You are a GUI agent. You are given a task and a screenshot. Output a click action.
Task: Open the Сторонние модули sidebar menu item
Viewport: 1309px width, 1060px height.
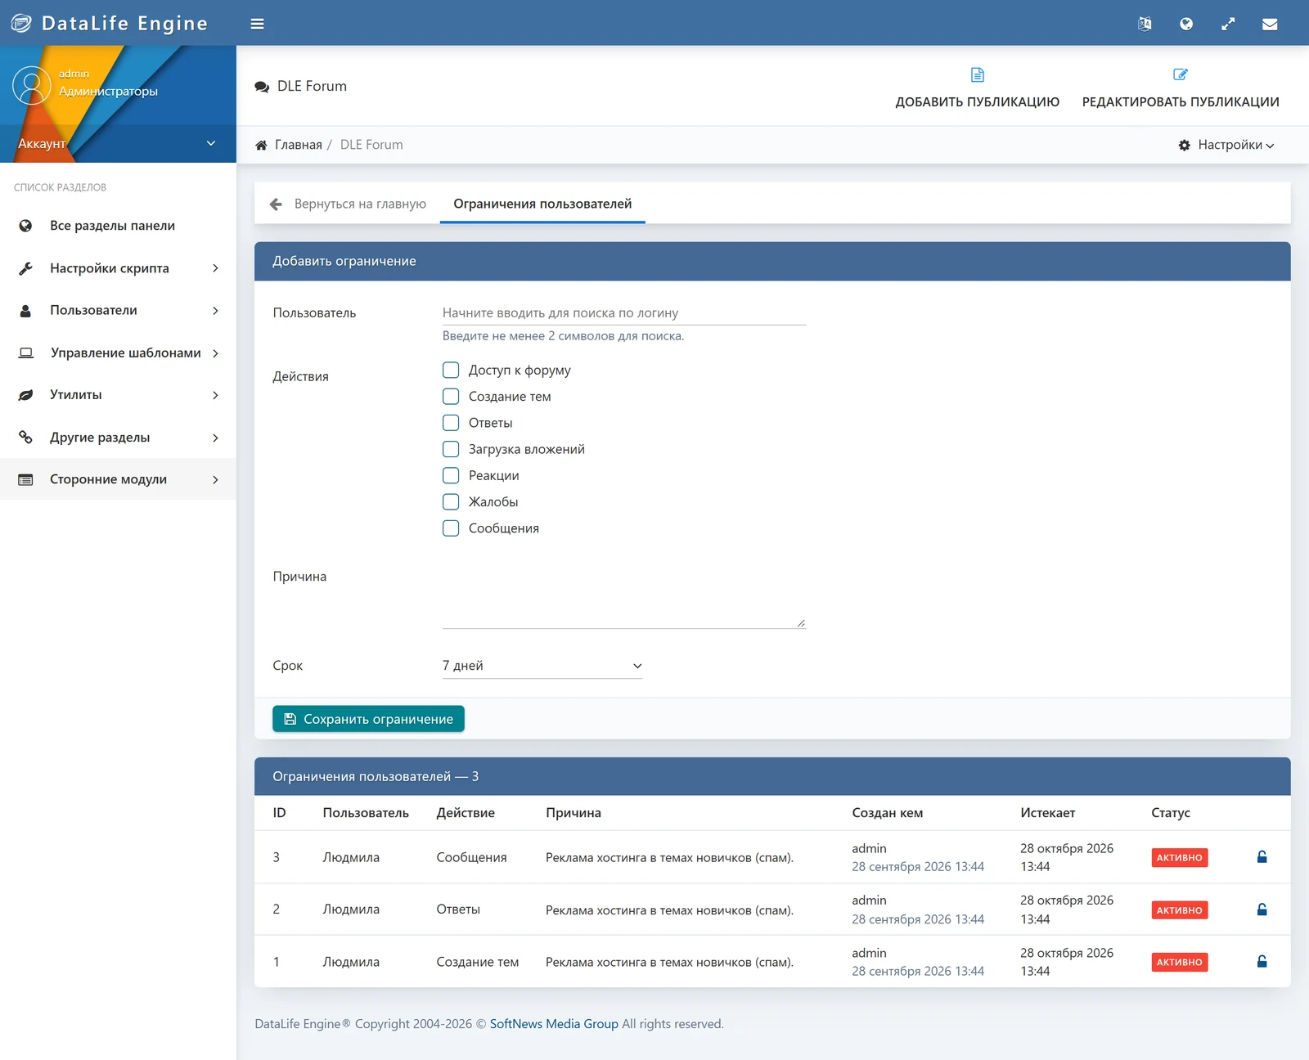click(118, 479)
